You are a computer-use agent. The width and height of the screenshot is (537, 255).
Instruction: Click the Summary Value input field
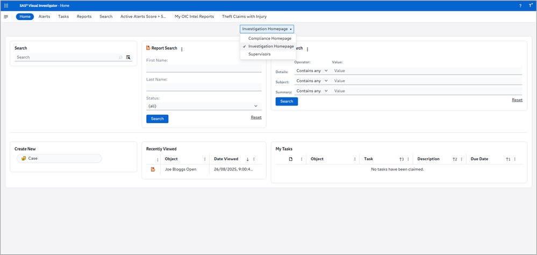[427, 91]
